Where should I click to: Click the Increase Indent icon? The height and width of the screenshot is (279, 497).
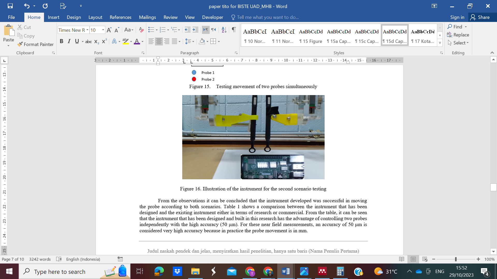click(x=195, y=30)
